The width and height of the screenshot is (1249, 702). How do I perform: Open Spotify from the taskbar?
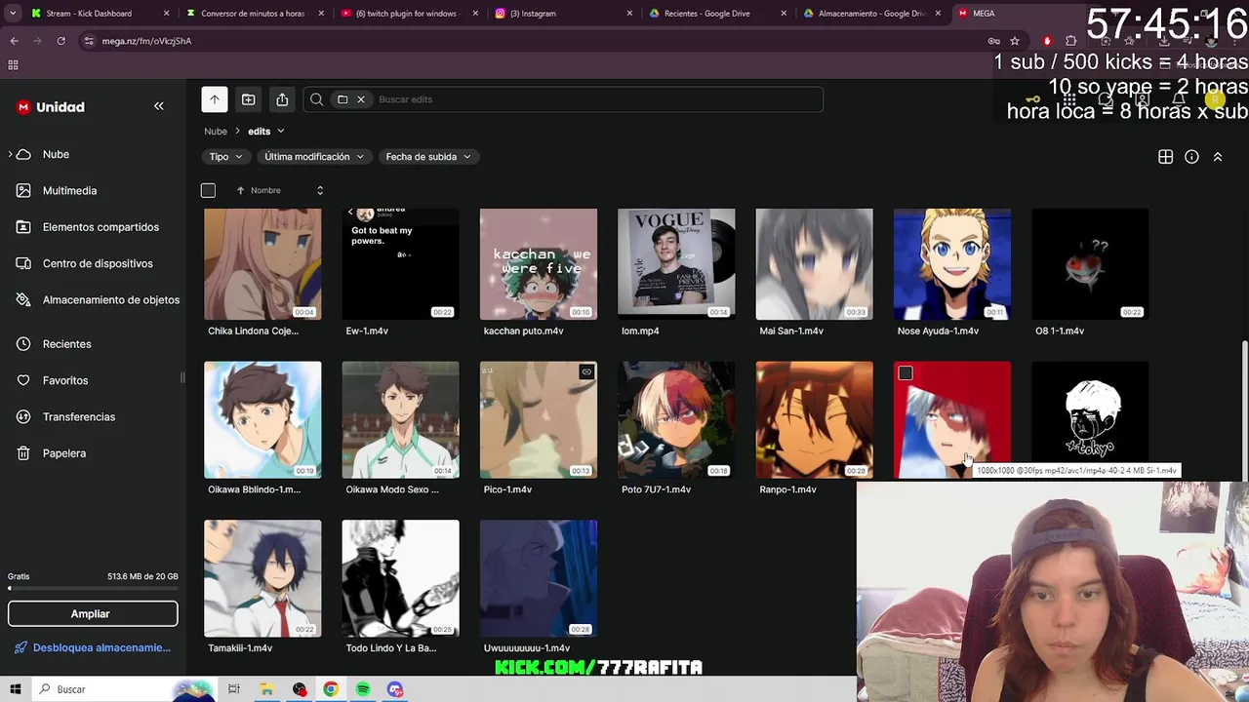point(363,689)
